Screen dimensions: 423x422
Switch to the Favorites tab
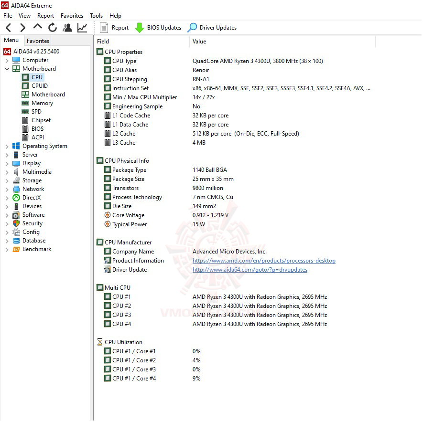click(x=37, y=41)
